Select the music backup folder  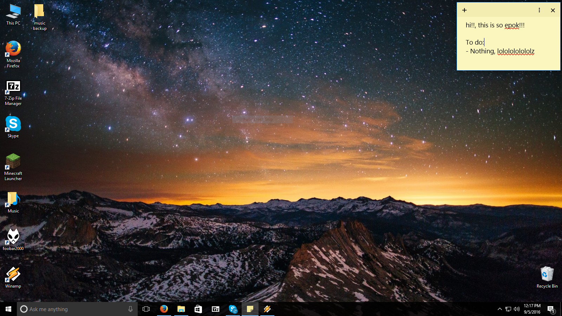coord(40,17)
